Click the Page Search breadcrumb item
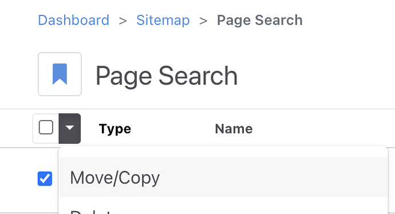Screen dimensions: 395x214 coord(260,20)
